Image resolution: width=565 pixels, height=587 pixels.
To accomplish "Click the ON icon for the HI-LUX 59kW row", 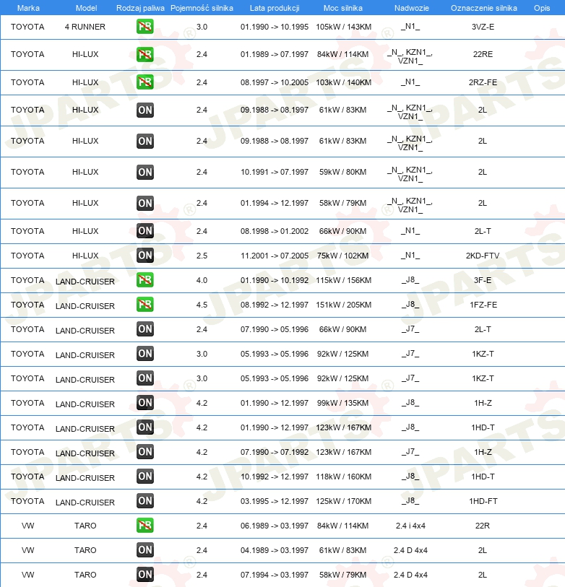I will (145, 172).
